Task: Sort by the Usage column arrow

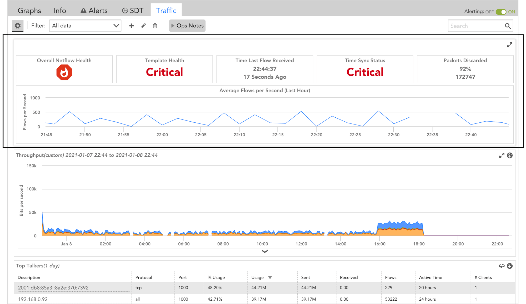Action: [270, 277]
